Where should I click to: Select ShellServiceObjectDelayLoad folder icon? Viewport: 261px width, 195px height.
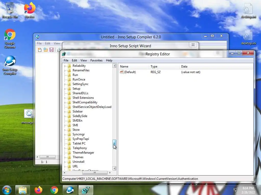coord(69,107)
